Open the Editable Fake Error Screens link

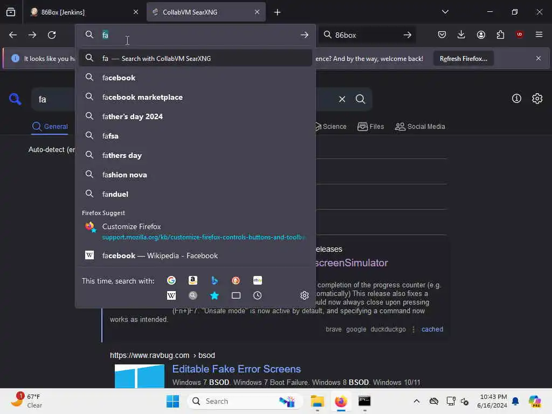click(x=237, y=369)
